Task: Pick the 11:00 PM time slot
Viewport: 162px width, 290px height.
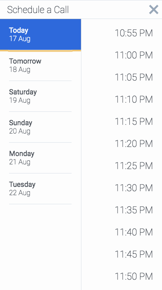Action: 134,55
